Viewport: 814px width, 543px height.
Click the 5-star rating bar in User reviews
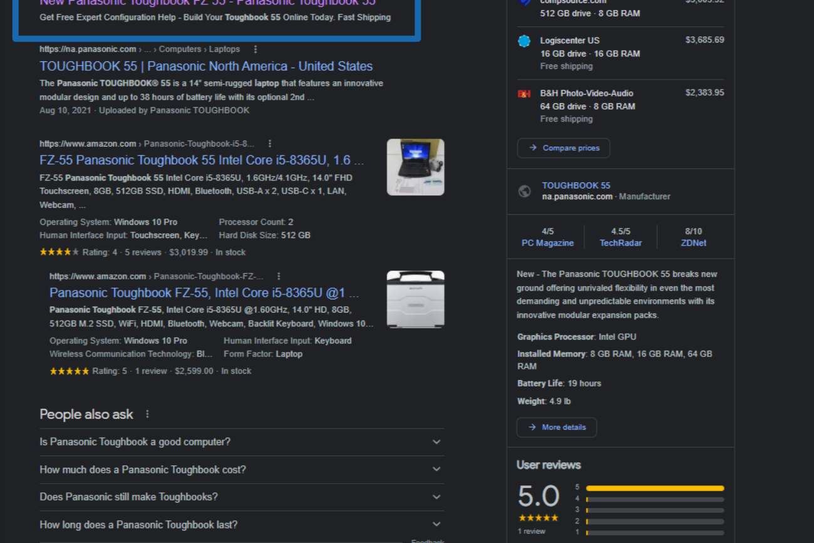(654, 488)
